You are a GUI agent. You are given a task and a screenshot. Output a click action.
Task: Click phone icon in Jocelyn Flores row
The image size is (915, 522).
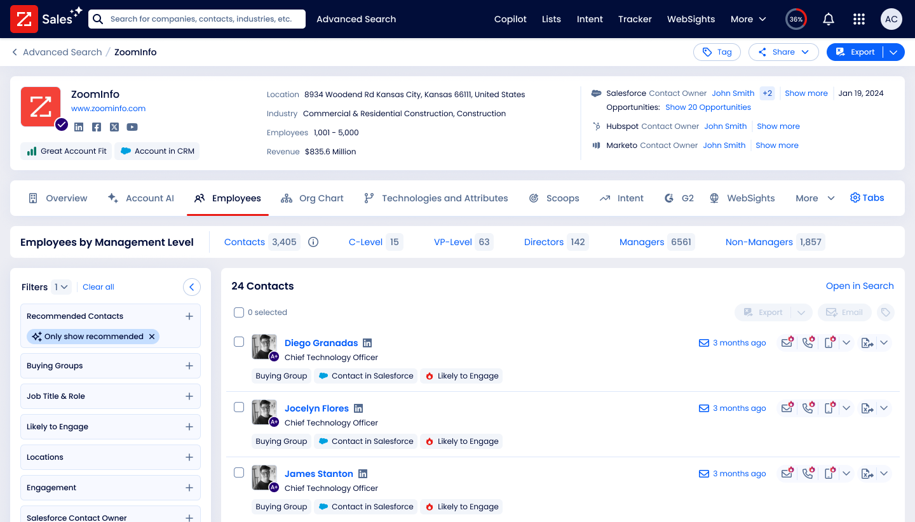pos(808,408)
